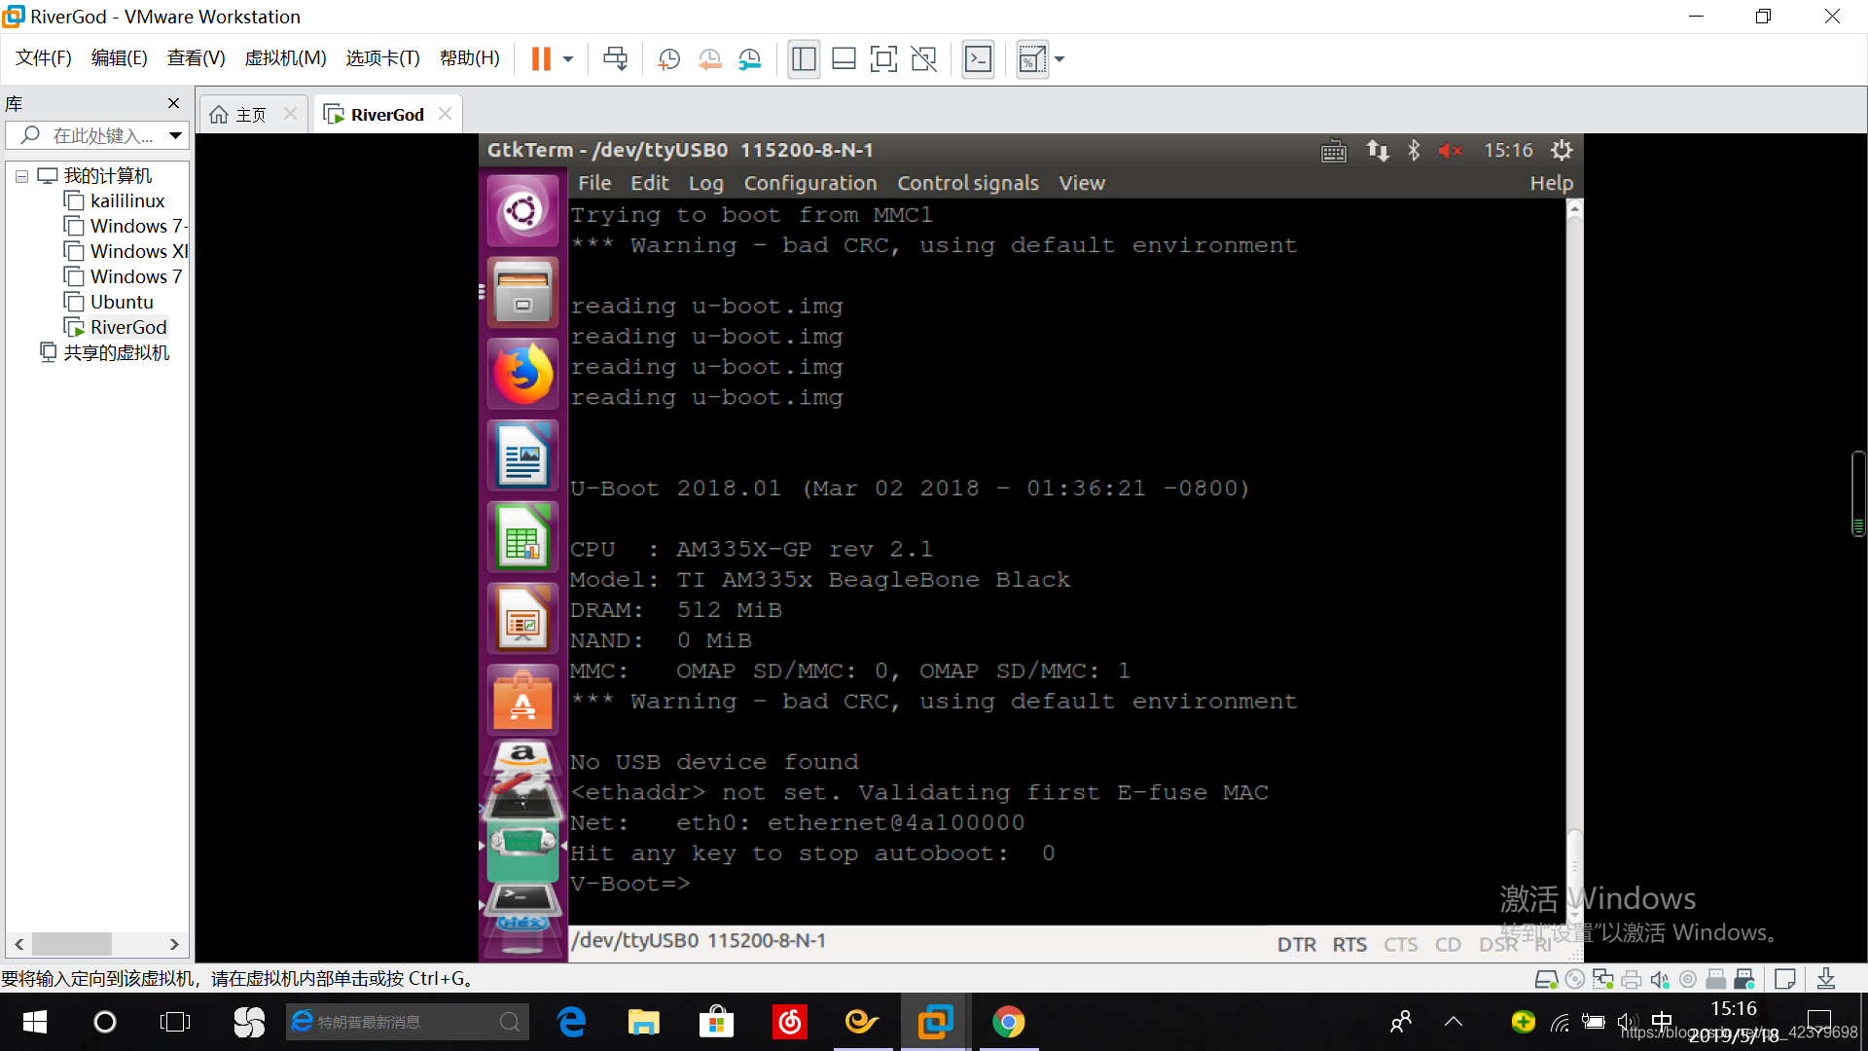Close the RiverGod tab
1868x1051 pixels.
coord(445,114)
